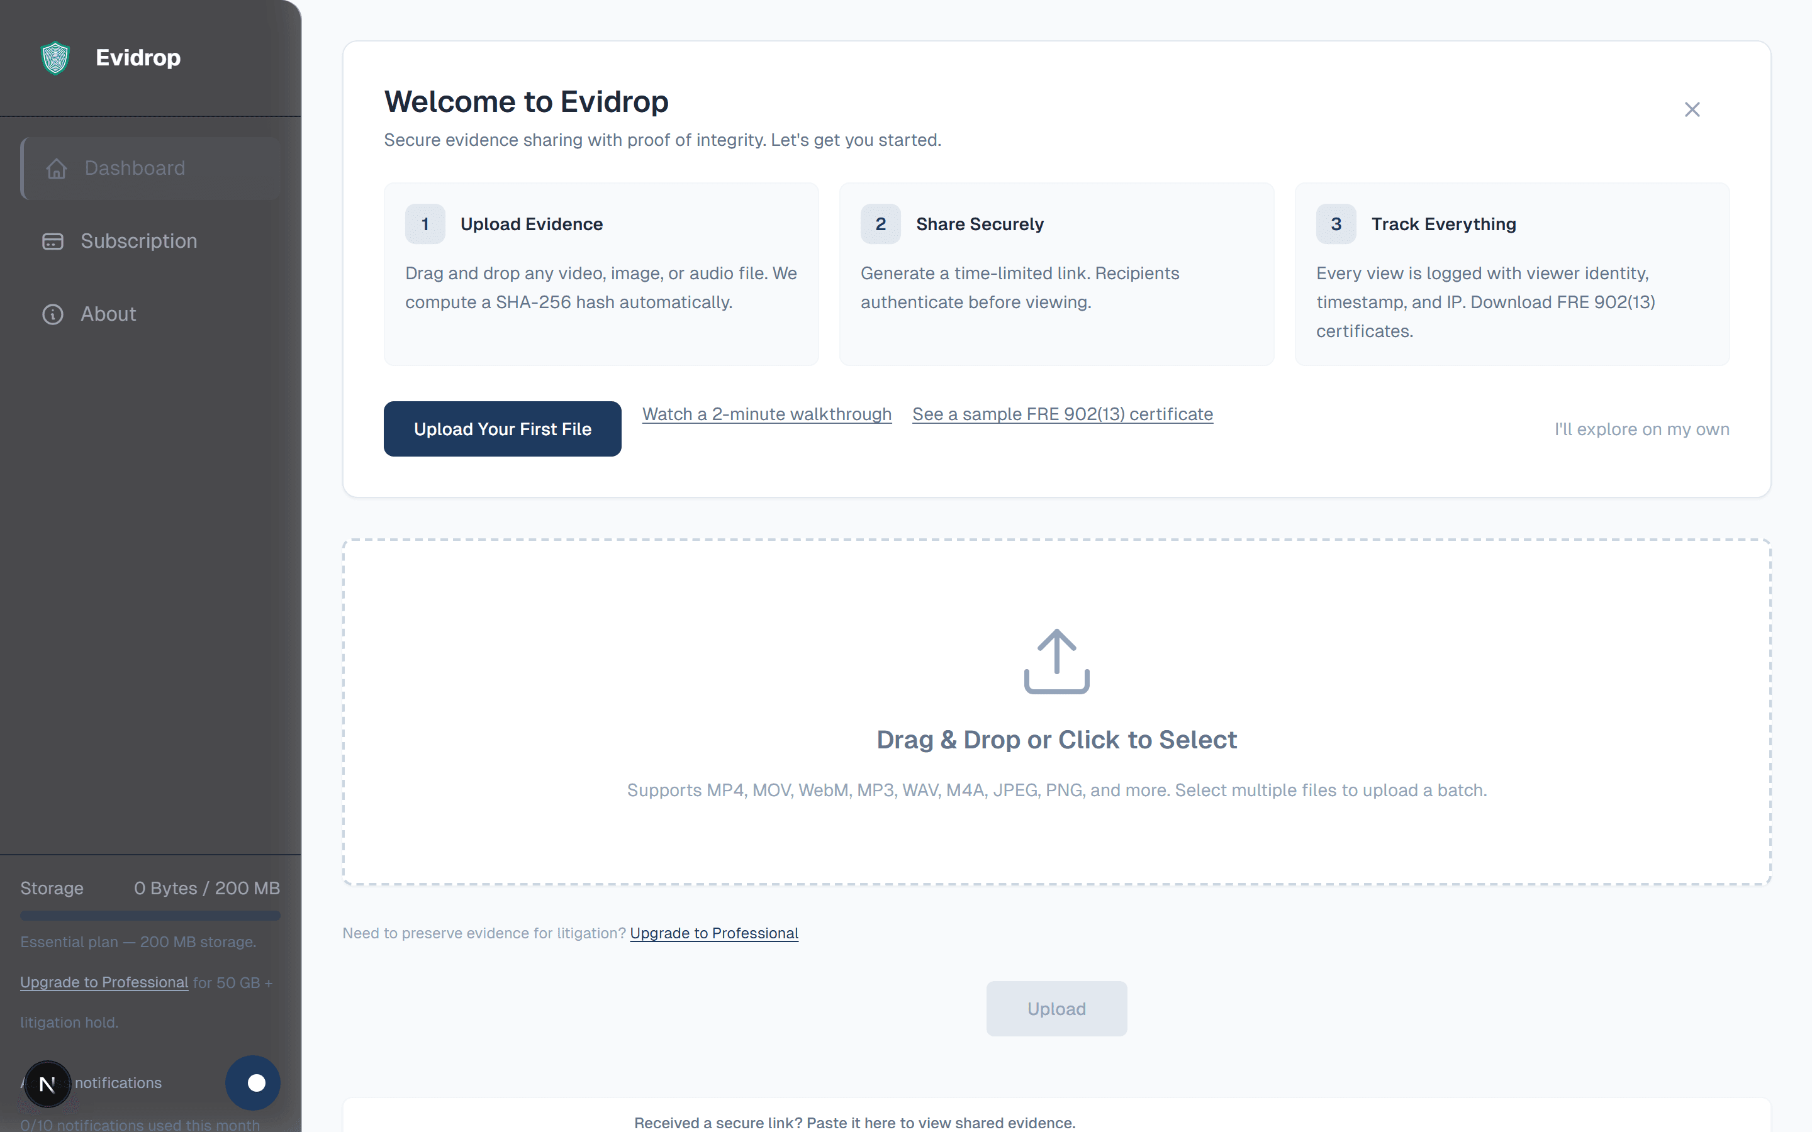Click Upgrade to Professional in the sidebar

(x=103, y=982)
